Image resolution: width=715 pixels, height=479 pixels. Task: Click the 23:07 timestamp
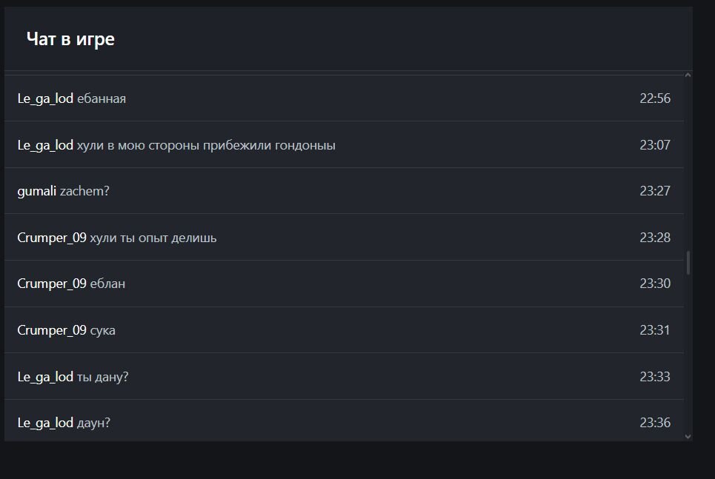point(655,145)
